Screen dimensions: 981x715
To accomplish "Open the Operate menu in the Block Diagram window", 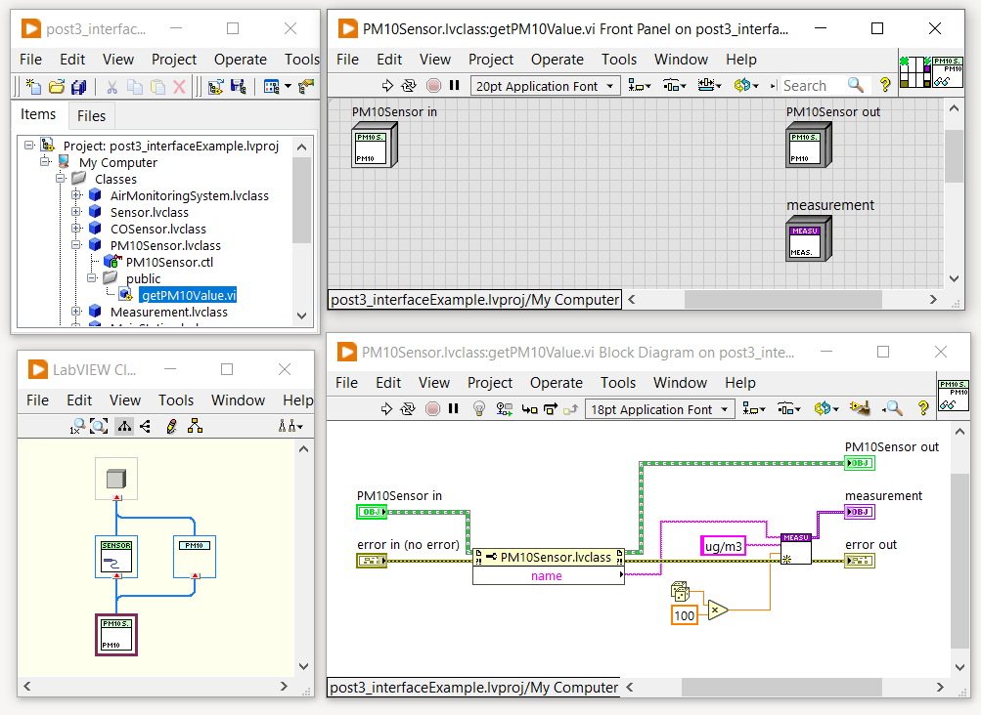I will [x=557, y=382].
